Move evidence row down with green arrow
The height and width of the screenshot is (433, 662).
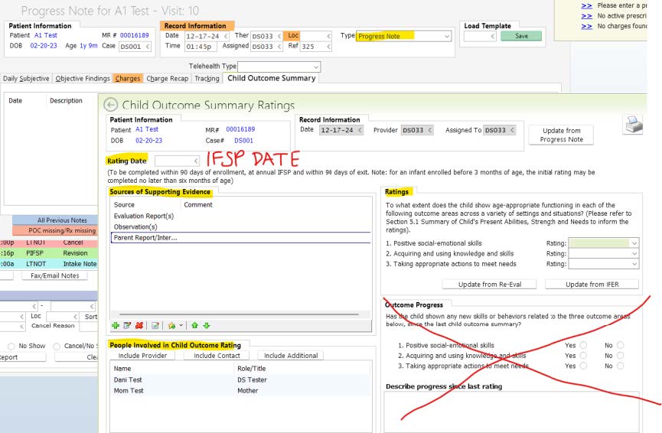(x=207, y=325)
